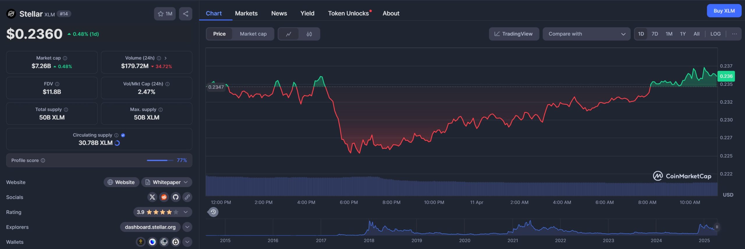The image size is (745, 249).
Task: Open the Reddit social link
Action: (164, 197)
